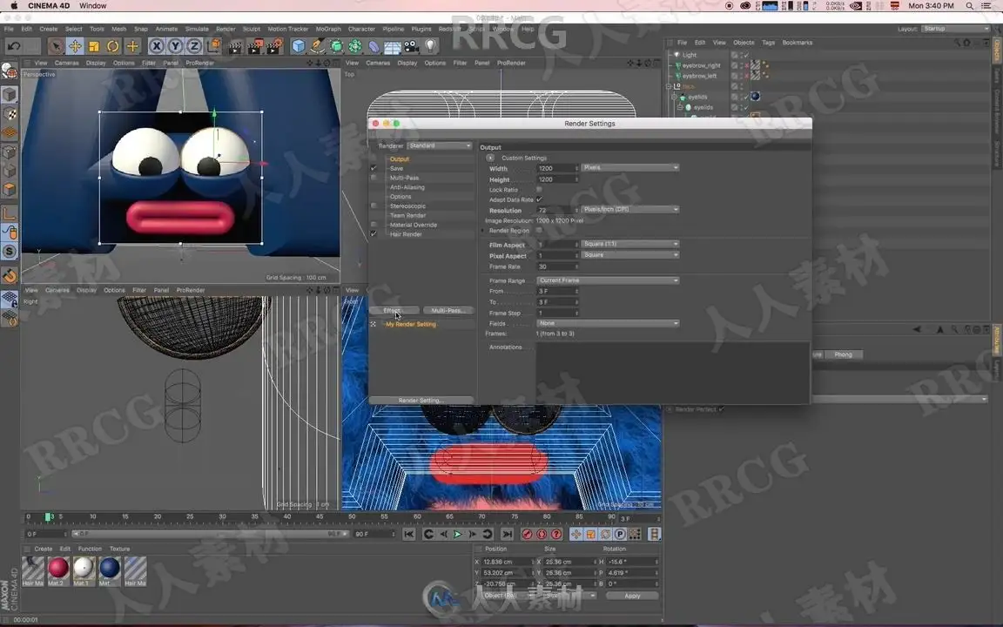
Task: Click the Effect... button
Action: click(394, 310)
